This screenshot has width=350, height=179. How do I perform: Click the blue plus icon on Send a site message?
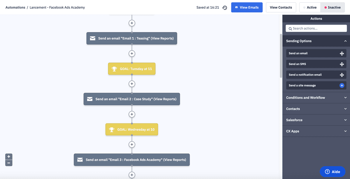click(x=342, y=85)
